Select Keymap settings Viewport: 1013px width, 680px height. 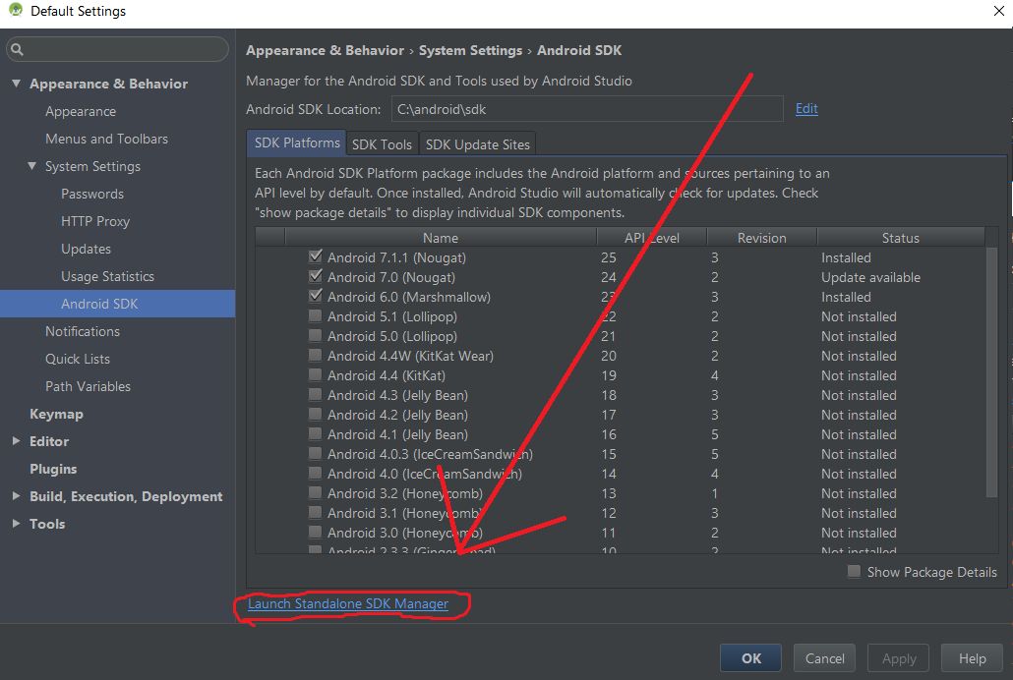(x=56, y=414)
